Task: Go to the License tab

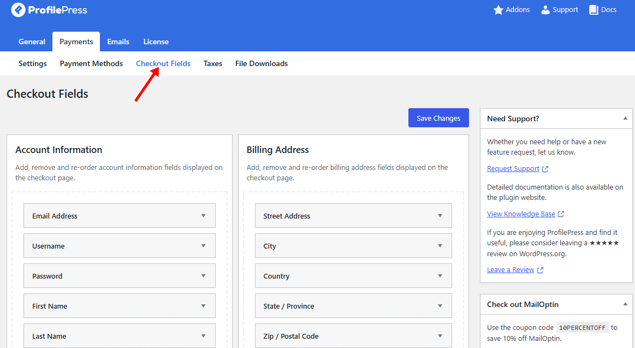Action: click(x=156, y=42)
